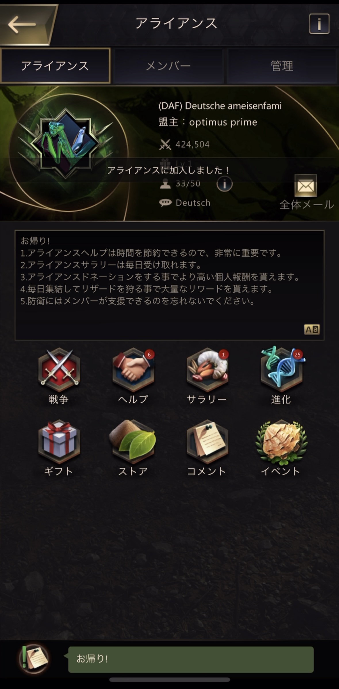This screenshot has width=339, height=689.
Task: Switch to the メンバー tab
Action: [x=168, y=66]
